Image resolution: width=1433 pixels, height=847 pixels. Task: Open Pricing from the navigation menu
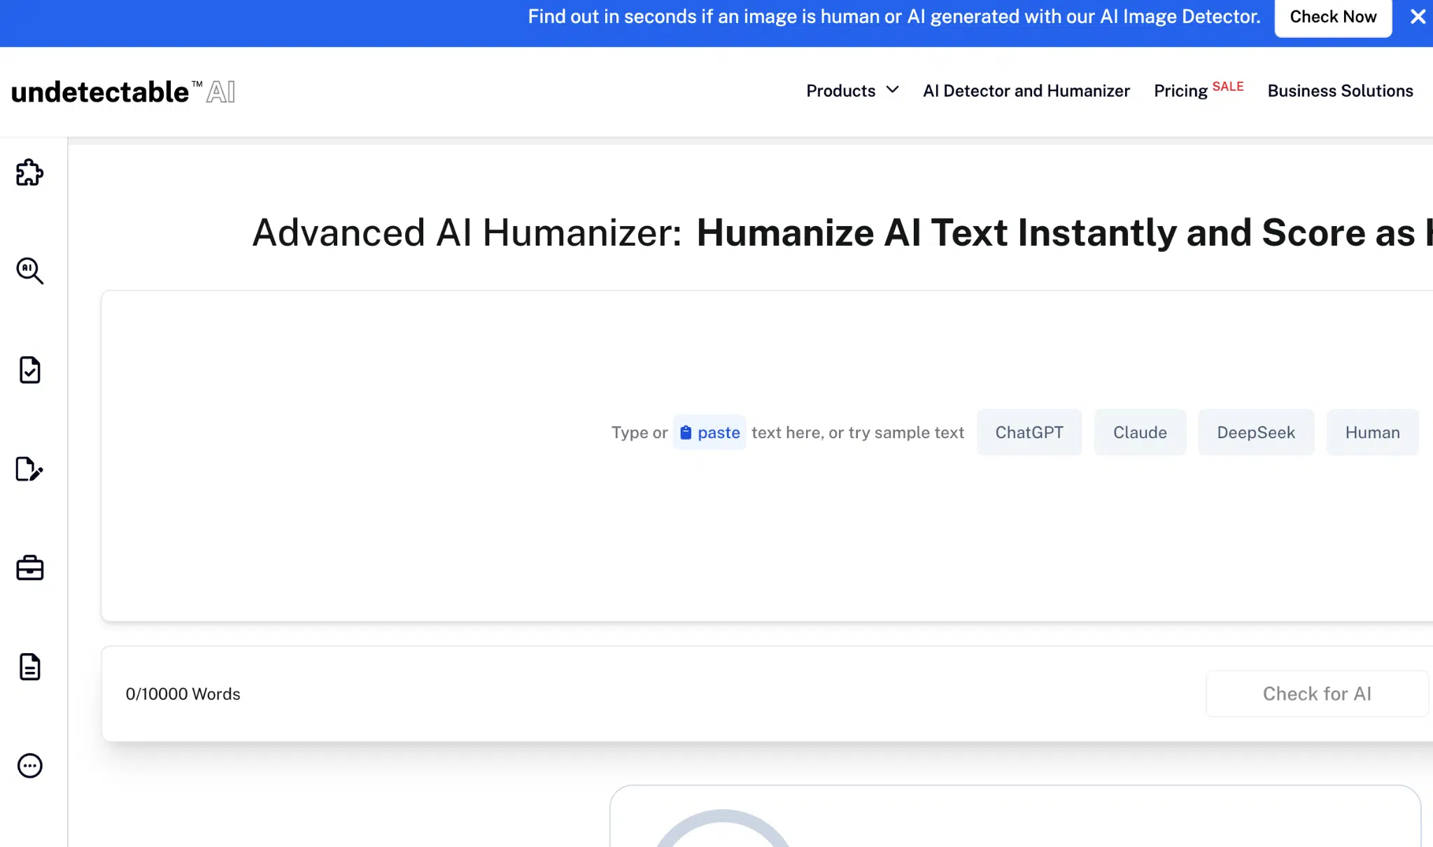point(1180,91)
